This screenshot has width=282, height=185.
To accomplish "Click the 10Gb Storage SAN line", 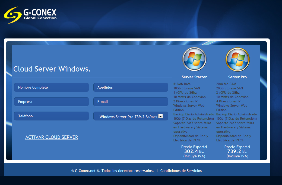I will coord(187,88).
